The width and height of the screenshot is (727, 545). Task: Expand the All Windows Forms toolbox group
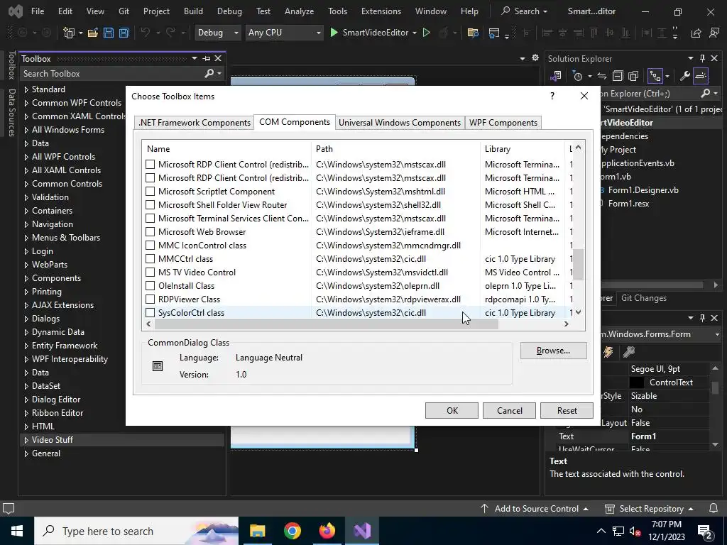[26, 130]
